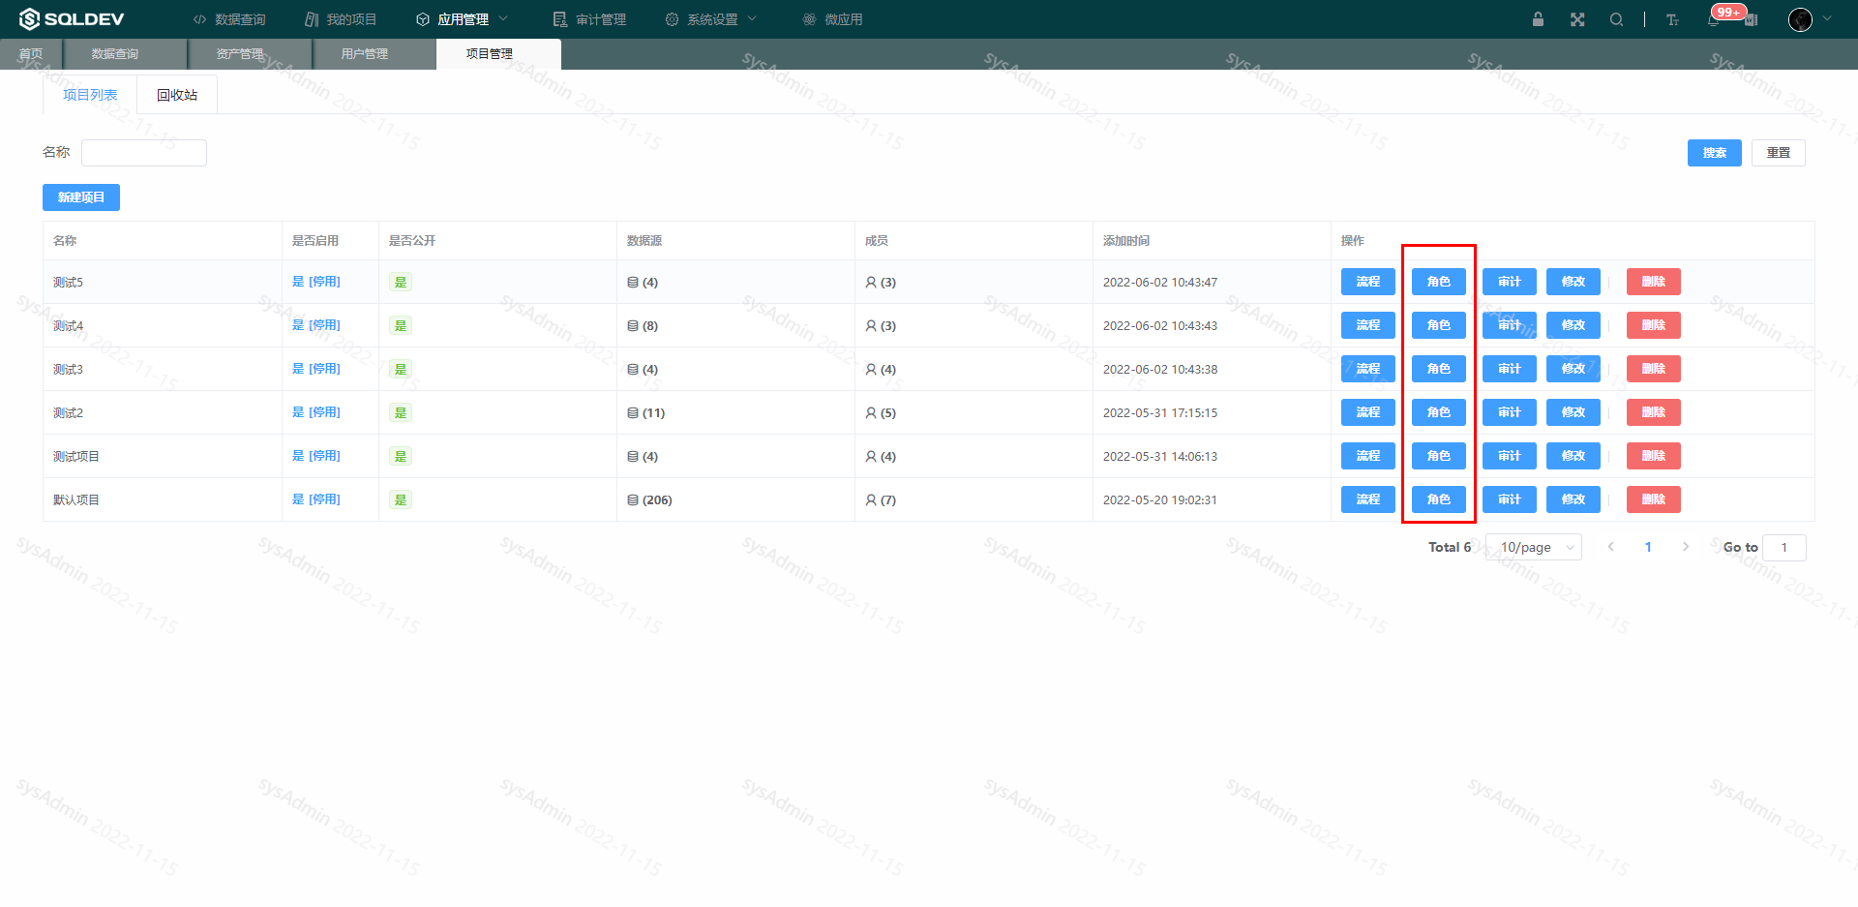Open data sources (4) for 测试5
Screen dimensions: 1858x907
pos(643,283)
